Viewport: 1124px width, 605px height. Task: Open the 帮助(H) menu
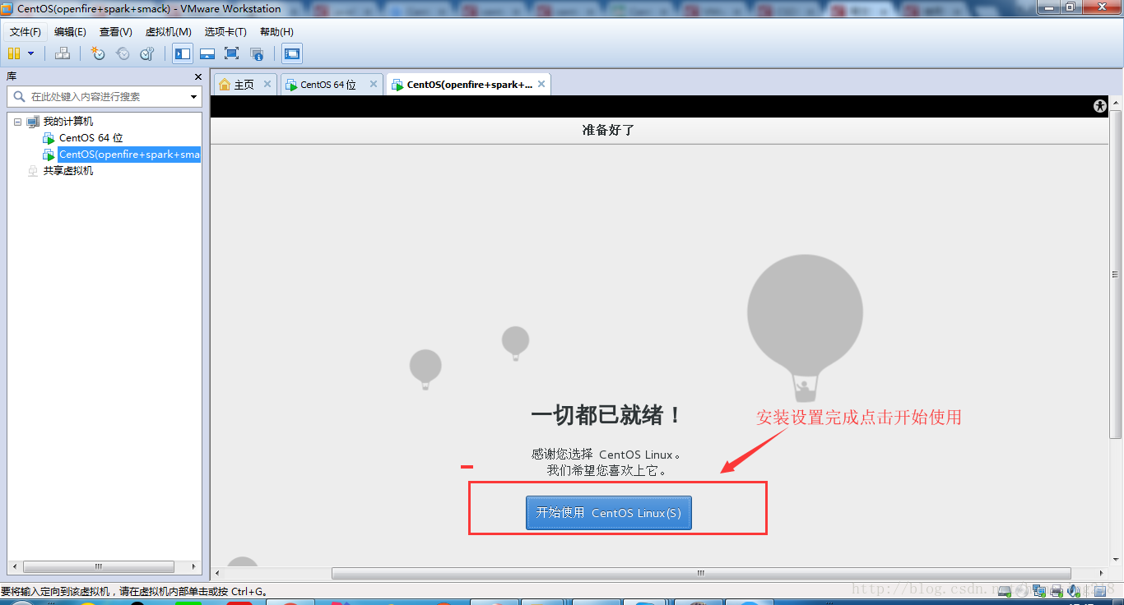(x=276, y=31)
